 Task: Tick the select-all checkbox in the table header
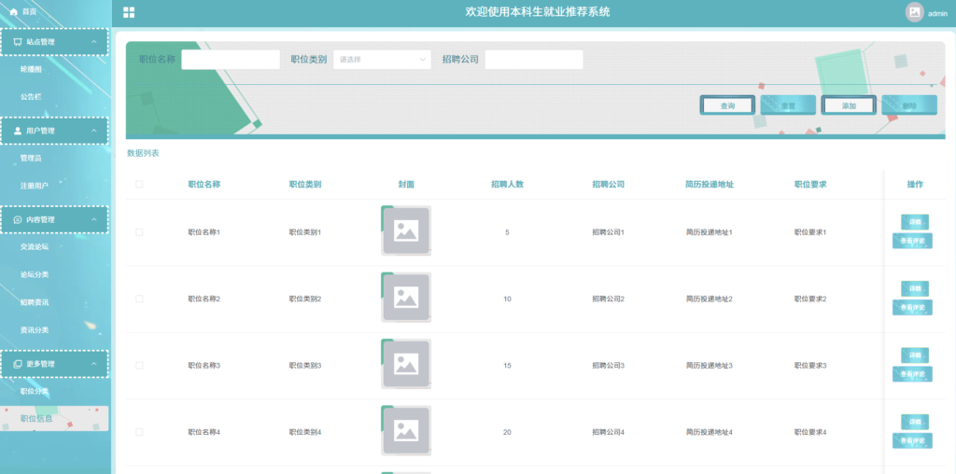pyautogui.click(x=140, y=185)
